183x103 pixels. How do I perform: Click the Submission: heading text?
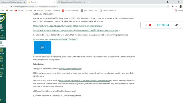coord(38,64)
